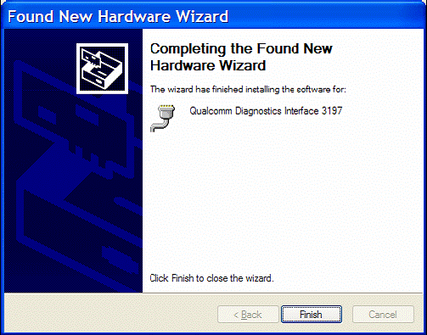
Task: Click Finish to close the wizard
Action: click(x=312, y=314)
